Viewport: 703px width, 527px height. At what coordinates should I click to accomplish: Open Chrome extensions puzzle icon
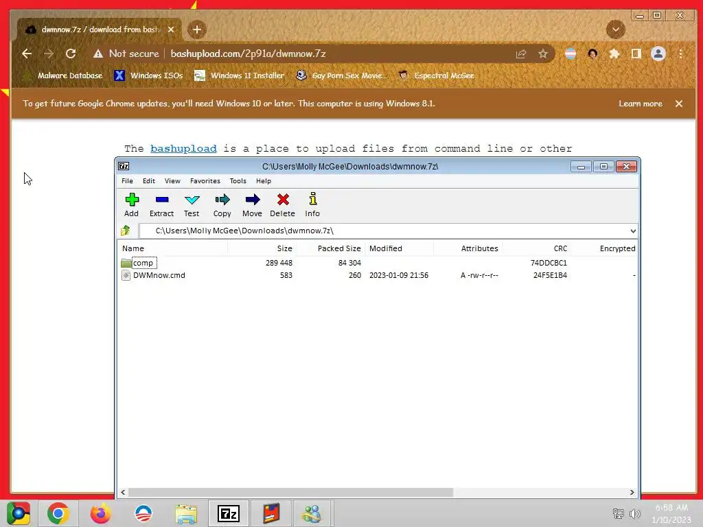coord(614,54)
